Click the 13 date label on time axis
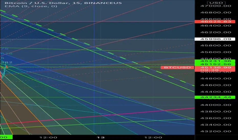Image resolution: width=238 pixels, height=140 pixels. (101, 137)
